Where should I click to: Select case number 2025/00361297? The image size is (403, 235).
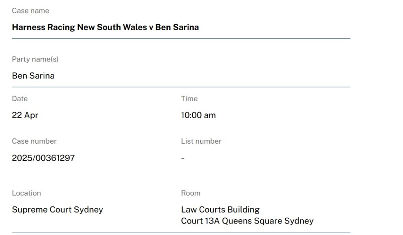(43, 158)
